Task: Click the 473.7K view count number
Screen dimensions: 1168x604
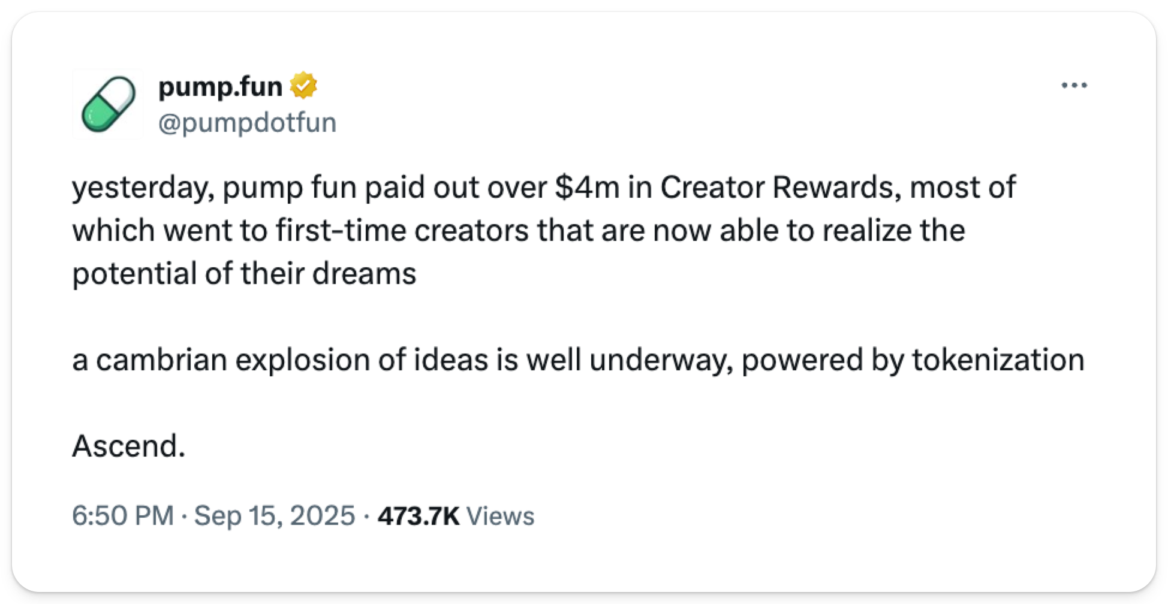Action: point(418,515)
